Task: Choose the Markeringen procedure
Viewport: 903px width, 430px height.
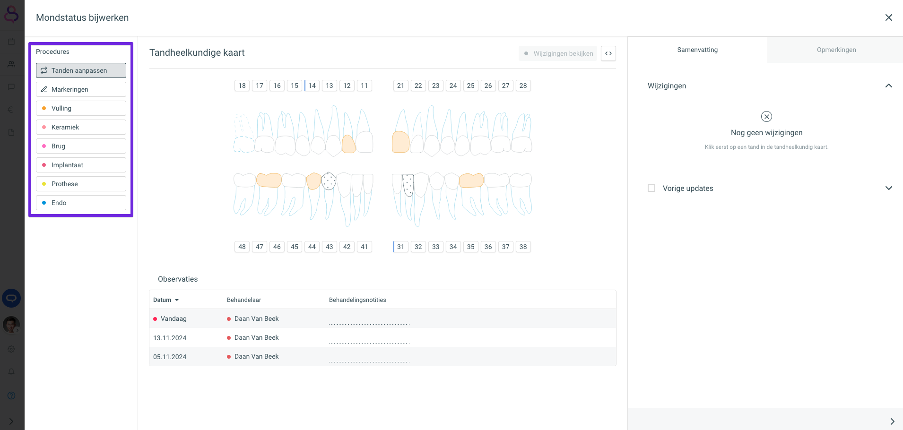Action: 81,89
